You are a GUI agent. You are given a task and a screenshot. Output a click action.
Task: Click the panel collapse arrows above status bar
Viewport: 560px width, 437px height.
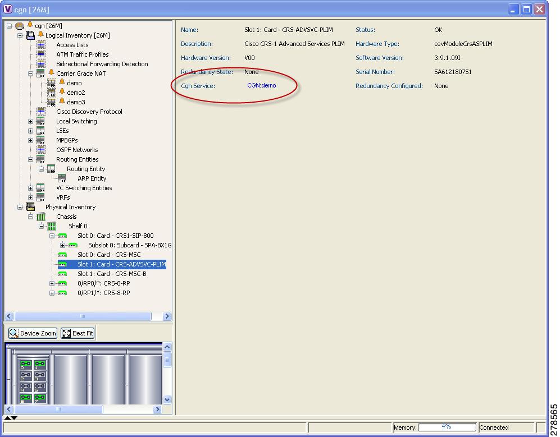[11, 417]
